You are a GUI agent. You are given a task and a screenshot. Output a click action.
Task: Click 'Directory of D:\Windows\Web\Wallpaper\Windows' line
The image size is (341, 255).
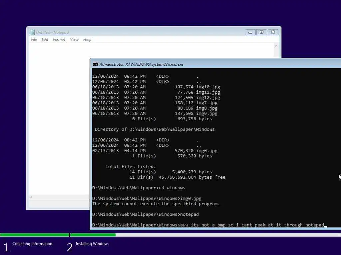pyautogui.click(x=155, y=129)
